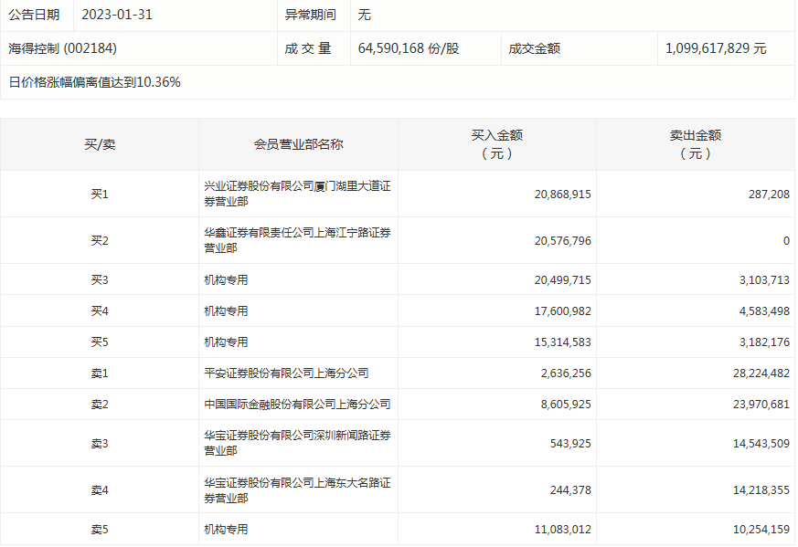Select buy amount 11,083,012

point(562,530)
